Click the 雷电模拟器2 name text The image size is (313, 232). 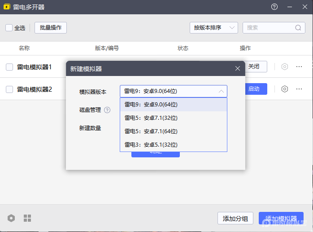(35, 89)
